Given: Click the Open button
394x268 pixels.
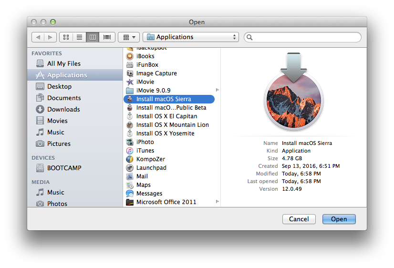Looking at the screenshot, I should [339, 219].
